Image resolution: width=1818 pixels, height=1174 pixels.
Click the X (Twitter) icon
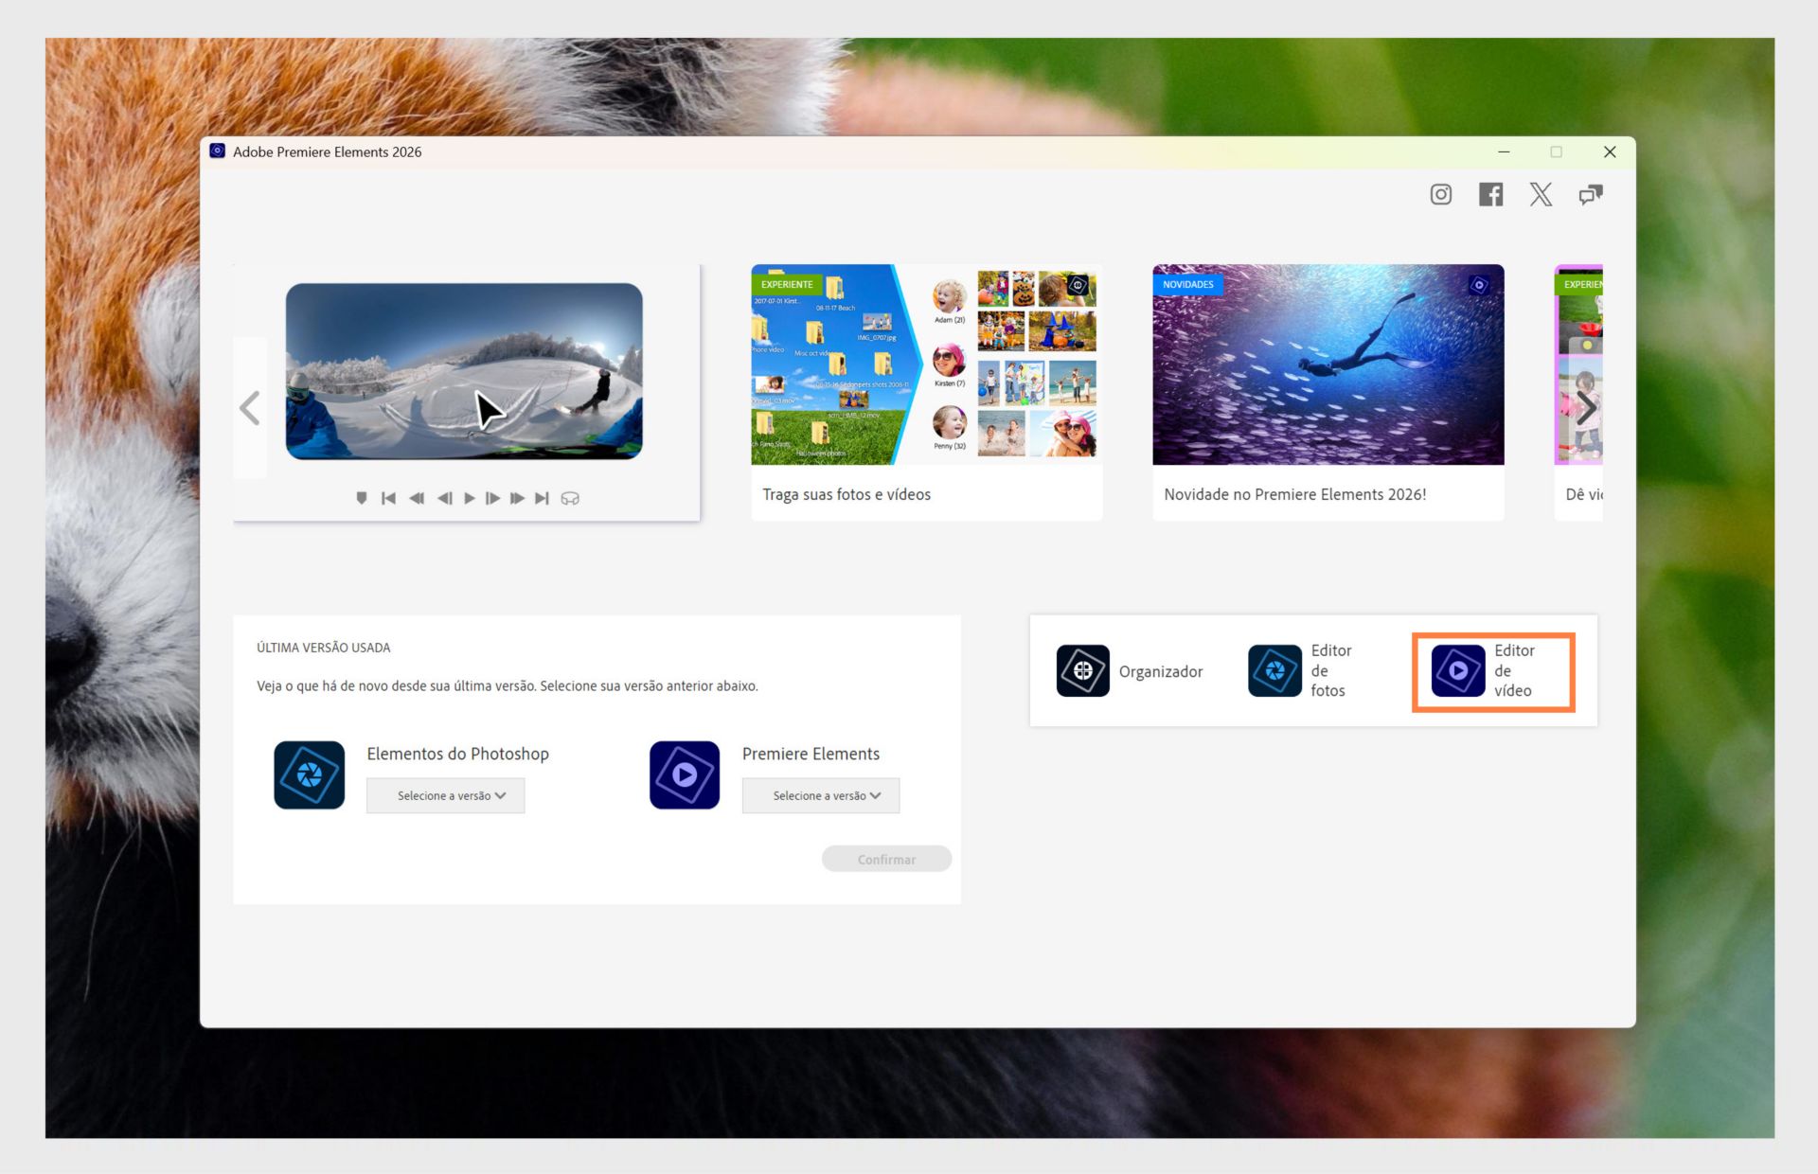(x=1541, y=194)
